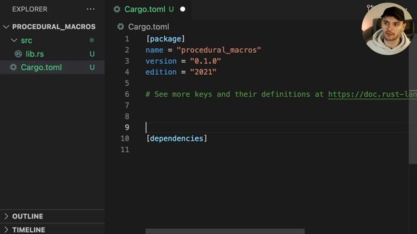Click the EXPLORER panel title

pyautogui.click(x=30, y=9)
